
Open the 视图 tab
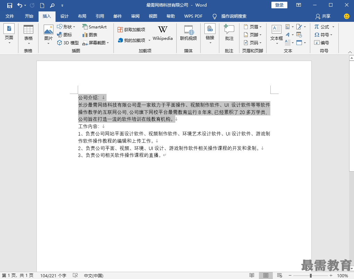(x=153, y=16)
